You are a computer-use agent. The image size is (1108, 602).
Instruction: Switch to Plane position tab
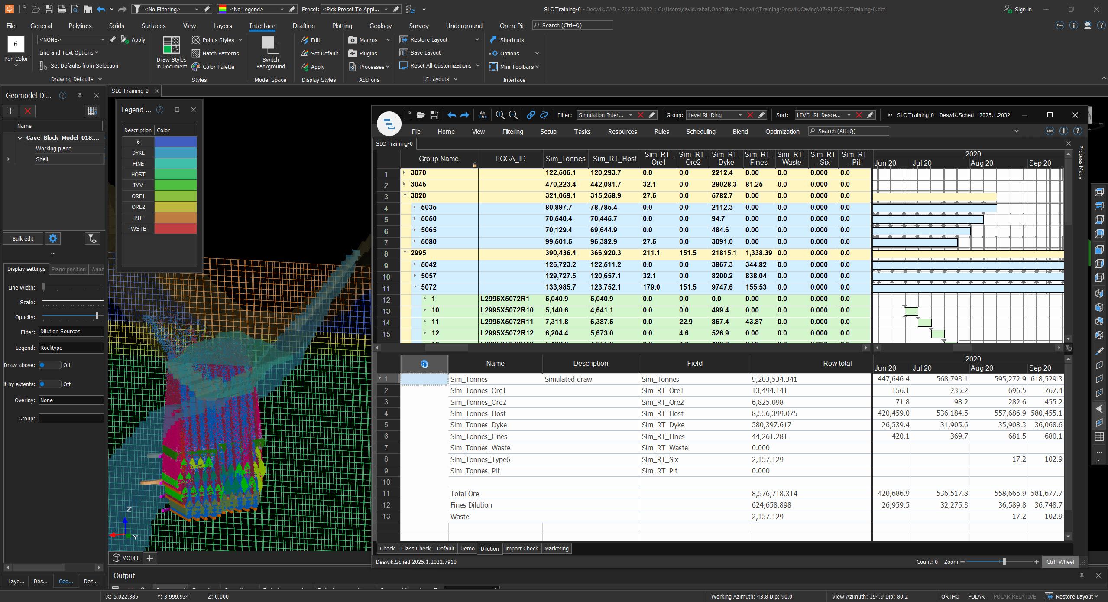pos(68,269)
